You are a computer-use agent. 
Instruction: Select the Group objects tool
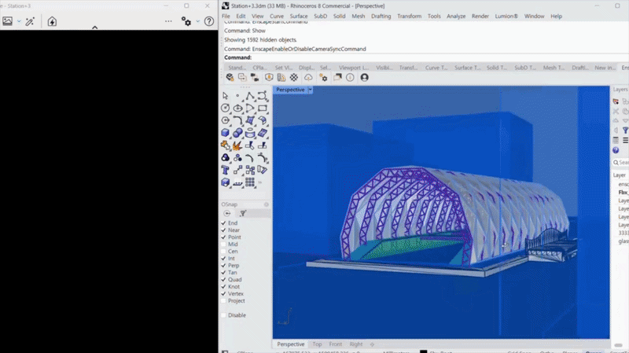[225, 158]
